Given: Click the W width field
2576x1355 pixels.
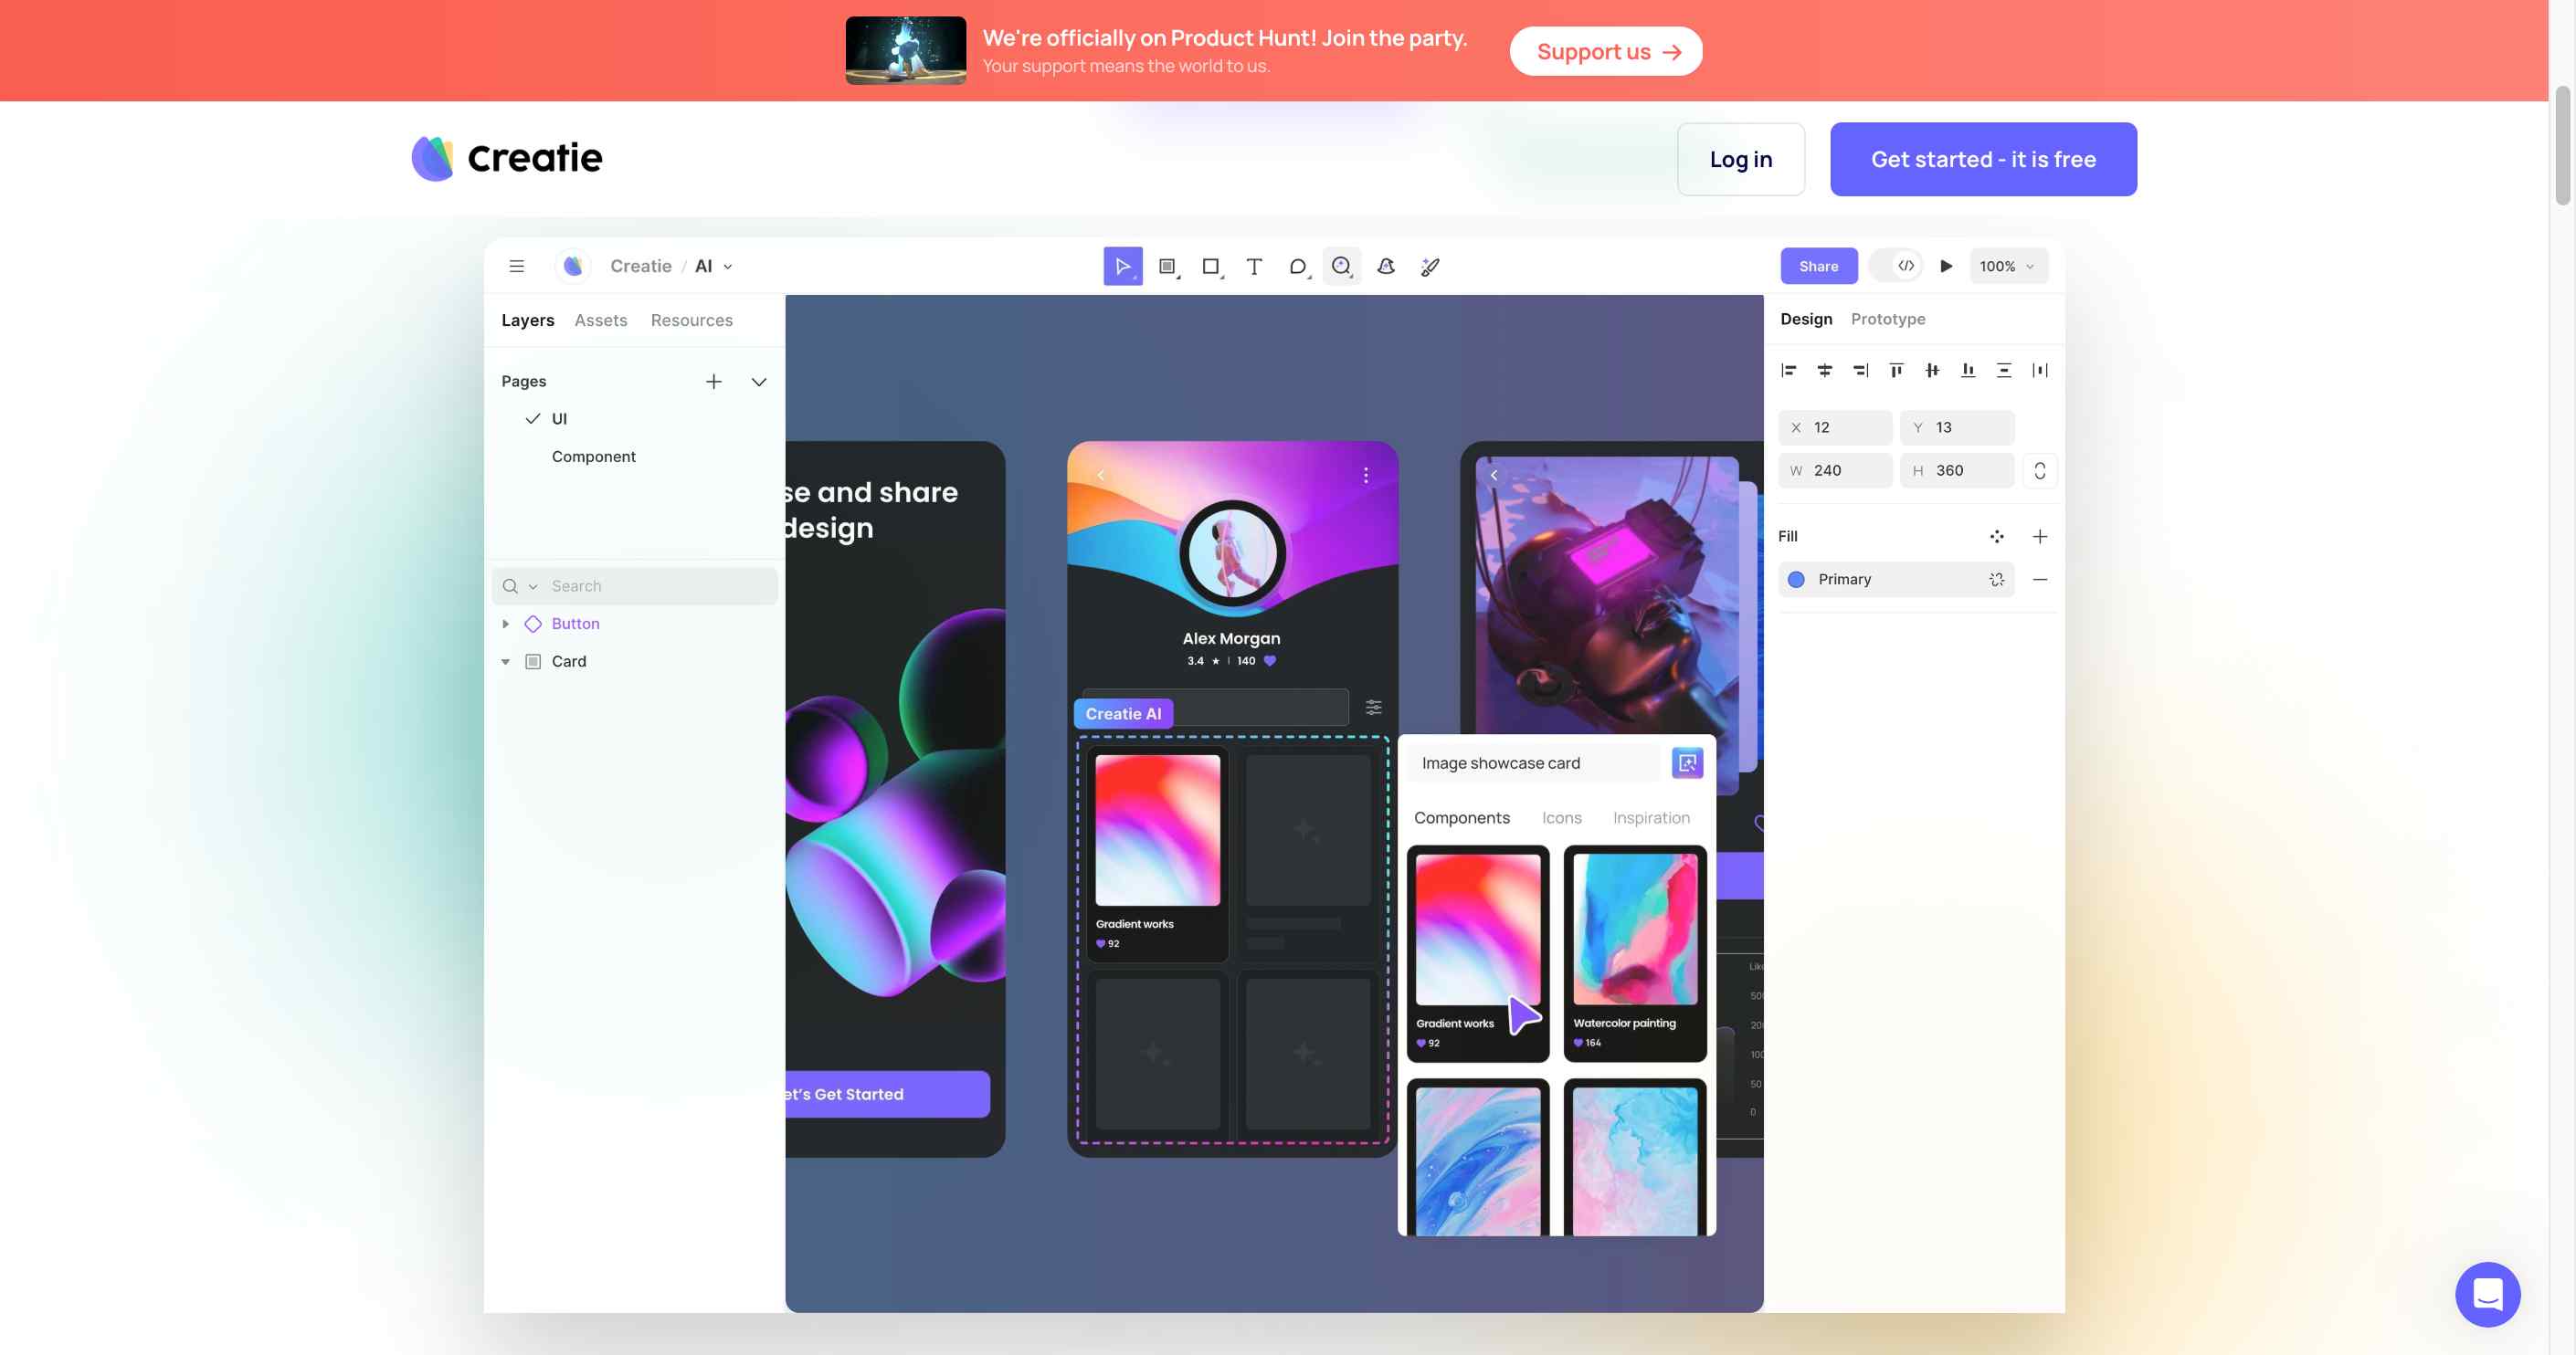Looking at the screenshot, I should click(x=1835, y=469).
